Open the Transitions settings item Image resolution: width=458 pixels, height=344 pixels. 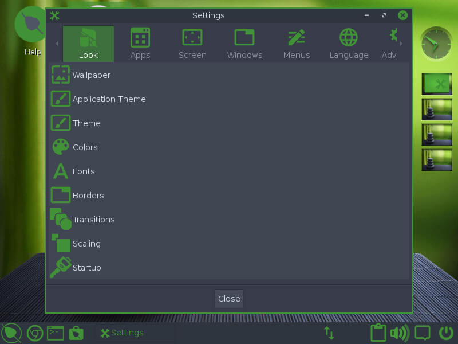pos(93,220)
